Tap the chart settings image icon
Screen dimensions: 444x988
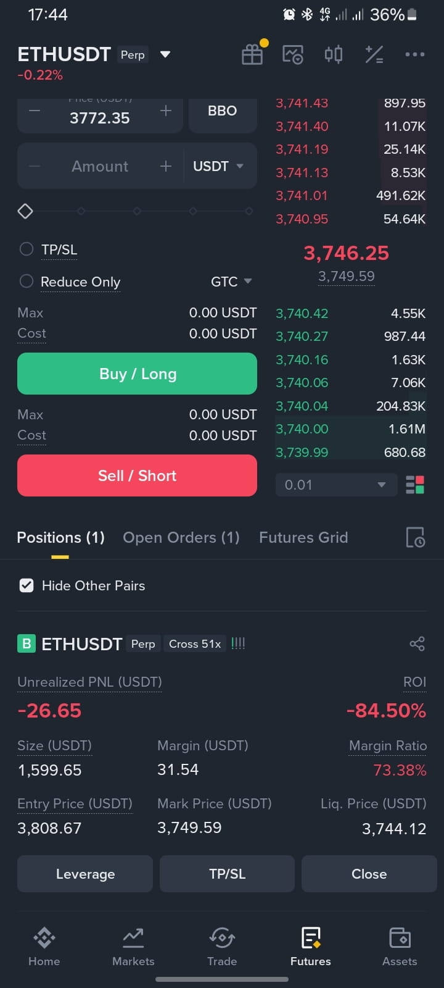(293, 54)
